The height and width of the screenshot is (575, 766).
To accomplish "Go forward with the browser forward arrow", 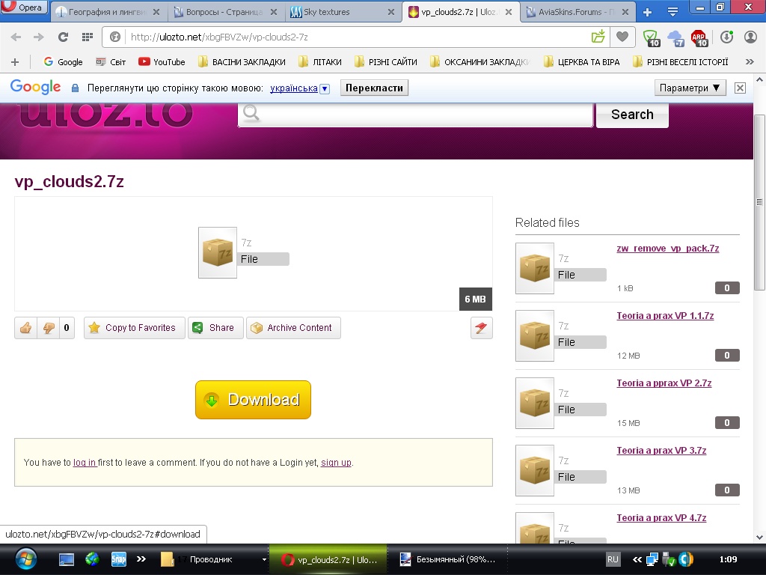I will [39, 37].
